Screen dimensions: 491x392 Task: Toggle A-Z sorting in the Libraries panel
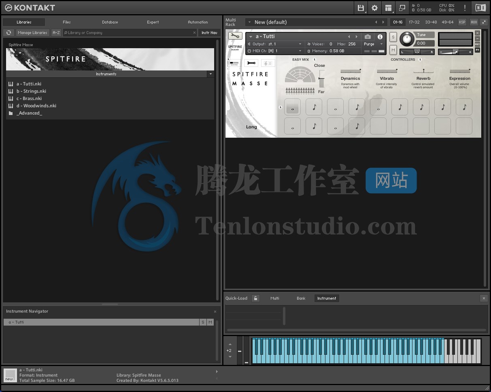(x=56, y=32)
